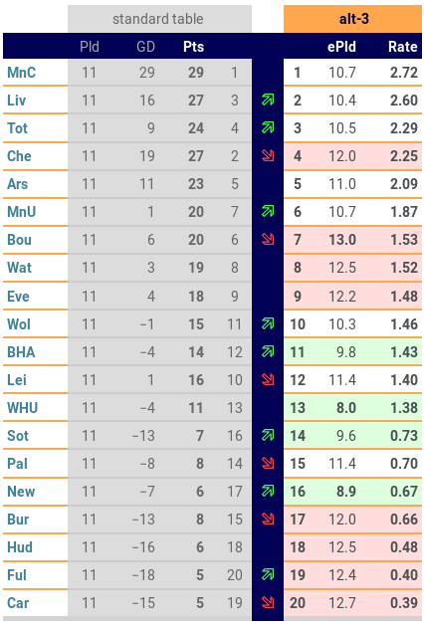This screenshot has height=627, width=424.
Task: Click the GD column header
Action: (x=145, y=47)
